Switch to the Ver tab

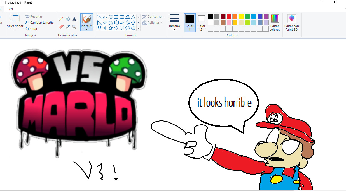(11, 9)
